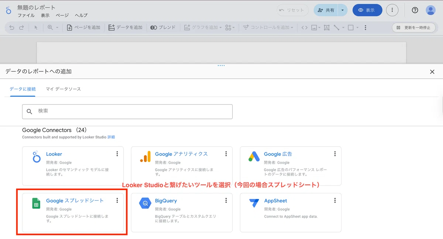Select Google スプレッドシート connector title
Viewport: 443px width, 239px height.
tap(75, 201)
